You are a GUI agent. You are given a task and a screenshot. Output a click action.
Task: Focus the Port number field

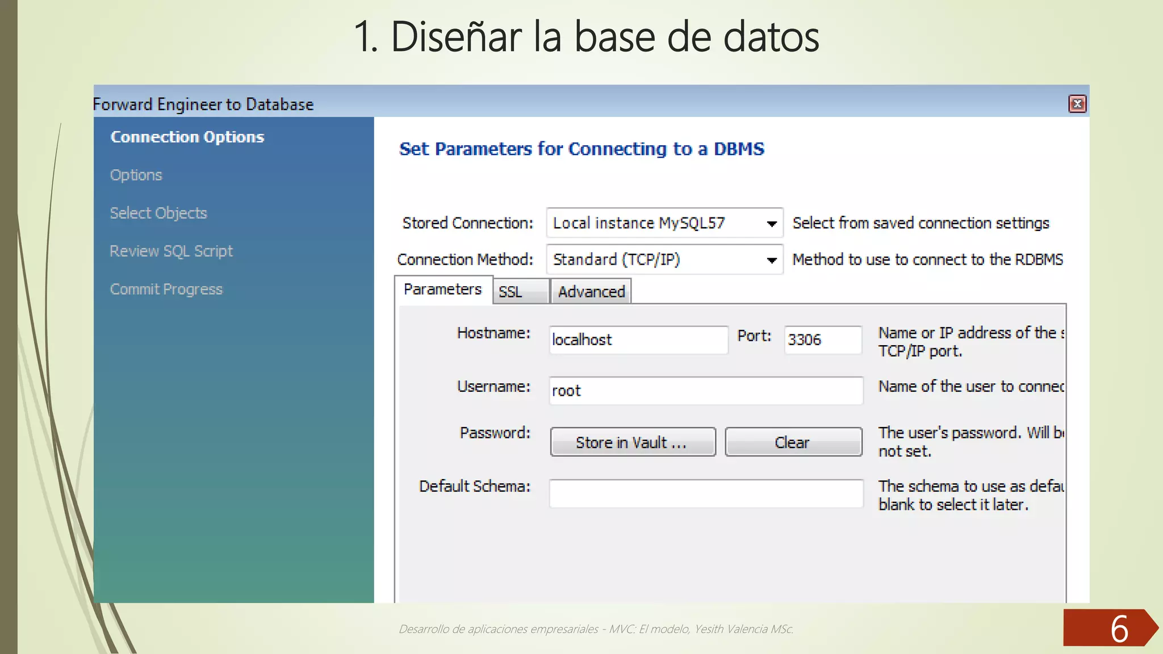(822, 339)
